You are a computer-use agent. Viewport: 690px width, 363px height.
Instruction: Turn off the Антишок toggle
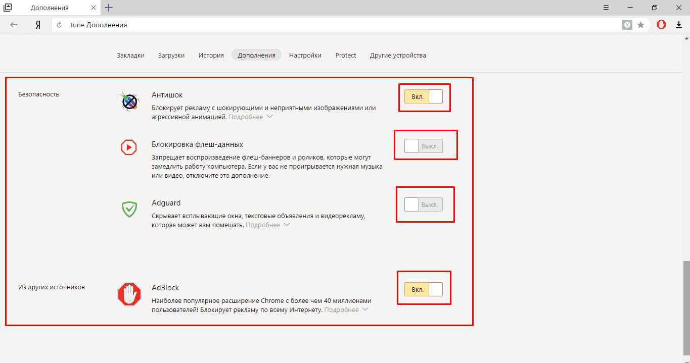click(x=424, y=96)
